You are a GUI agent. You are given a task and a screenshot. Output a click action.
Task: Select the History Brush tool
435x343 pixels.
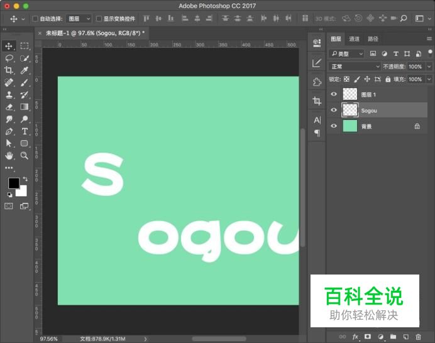point(25,95)
